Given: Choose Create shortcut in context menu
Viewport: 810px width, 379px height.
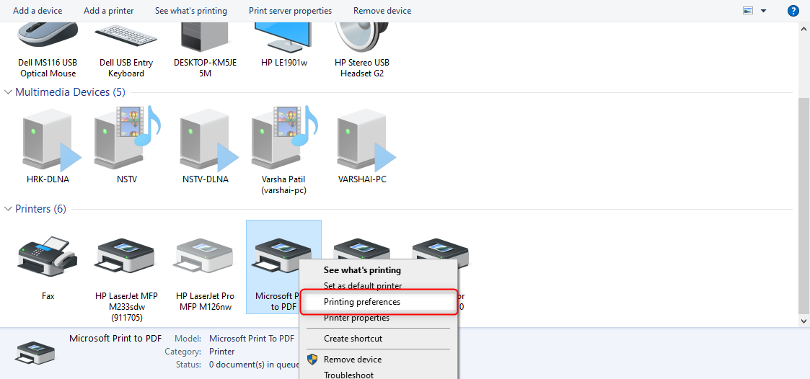Looking at the screenshot, I should (x=353, y=339).
